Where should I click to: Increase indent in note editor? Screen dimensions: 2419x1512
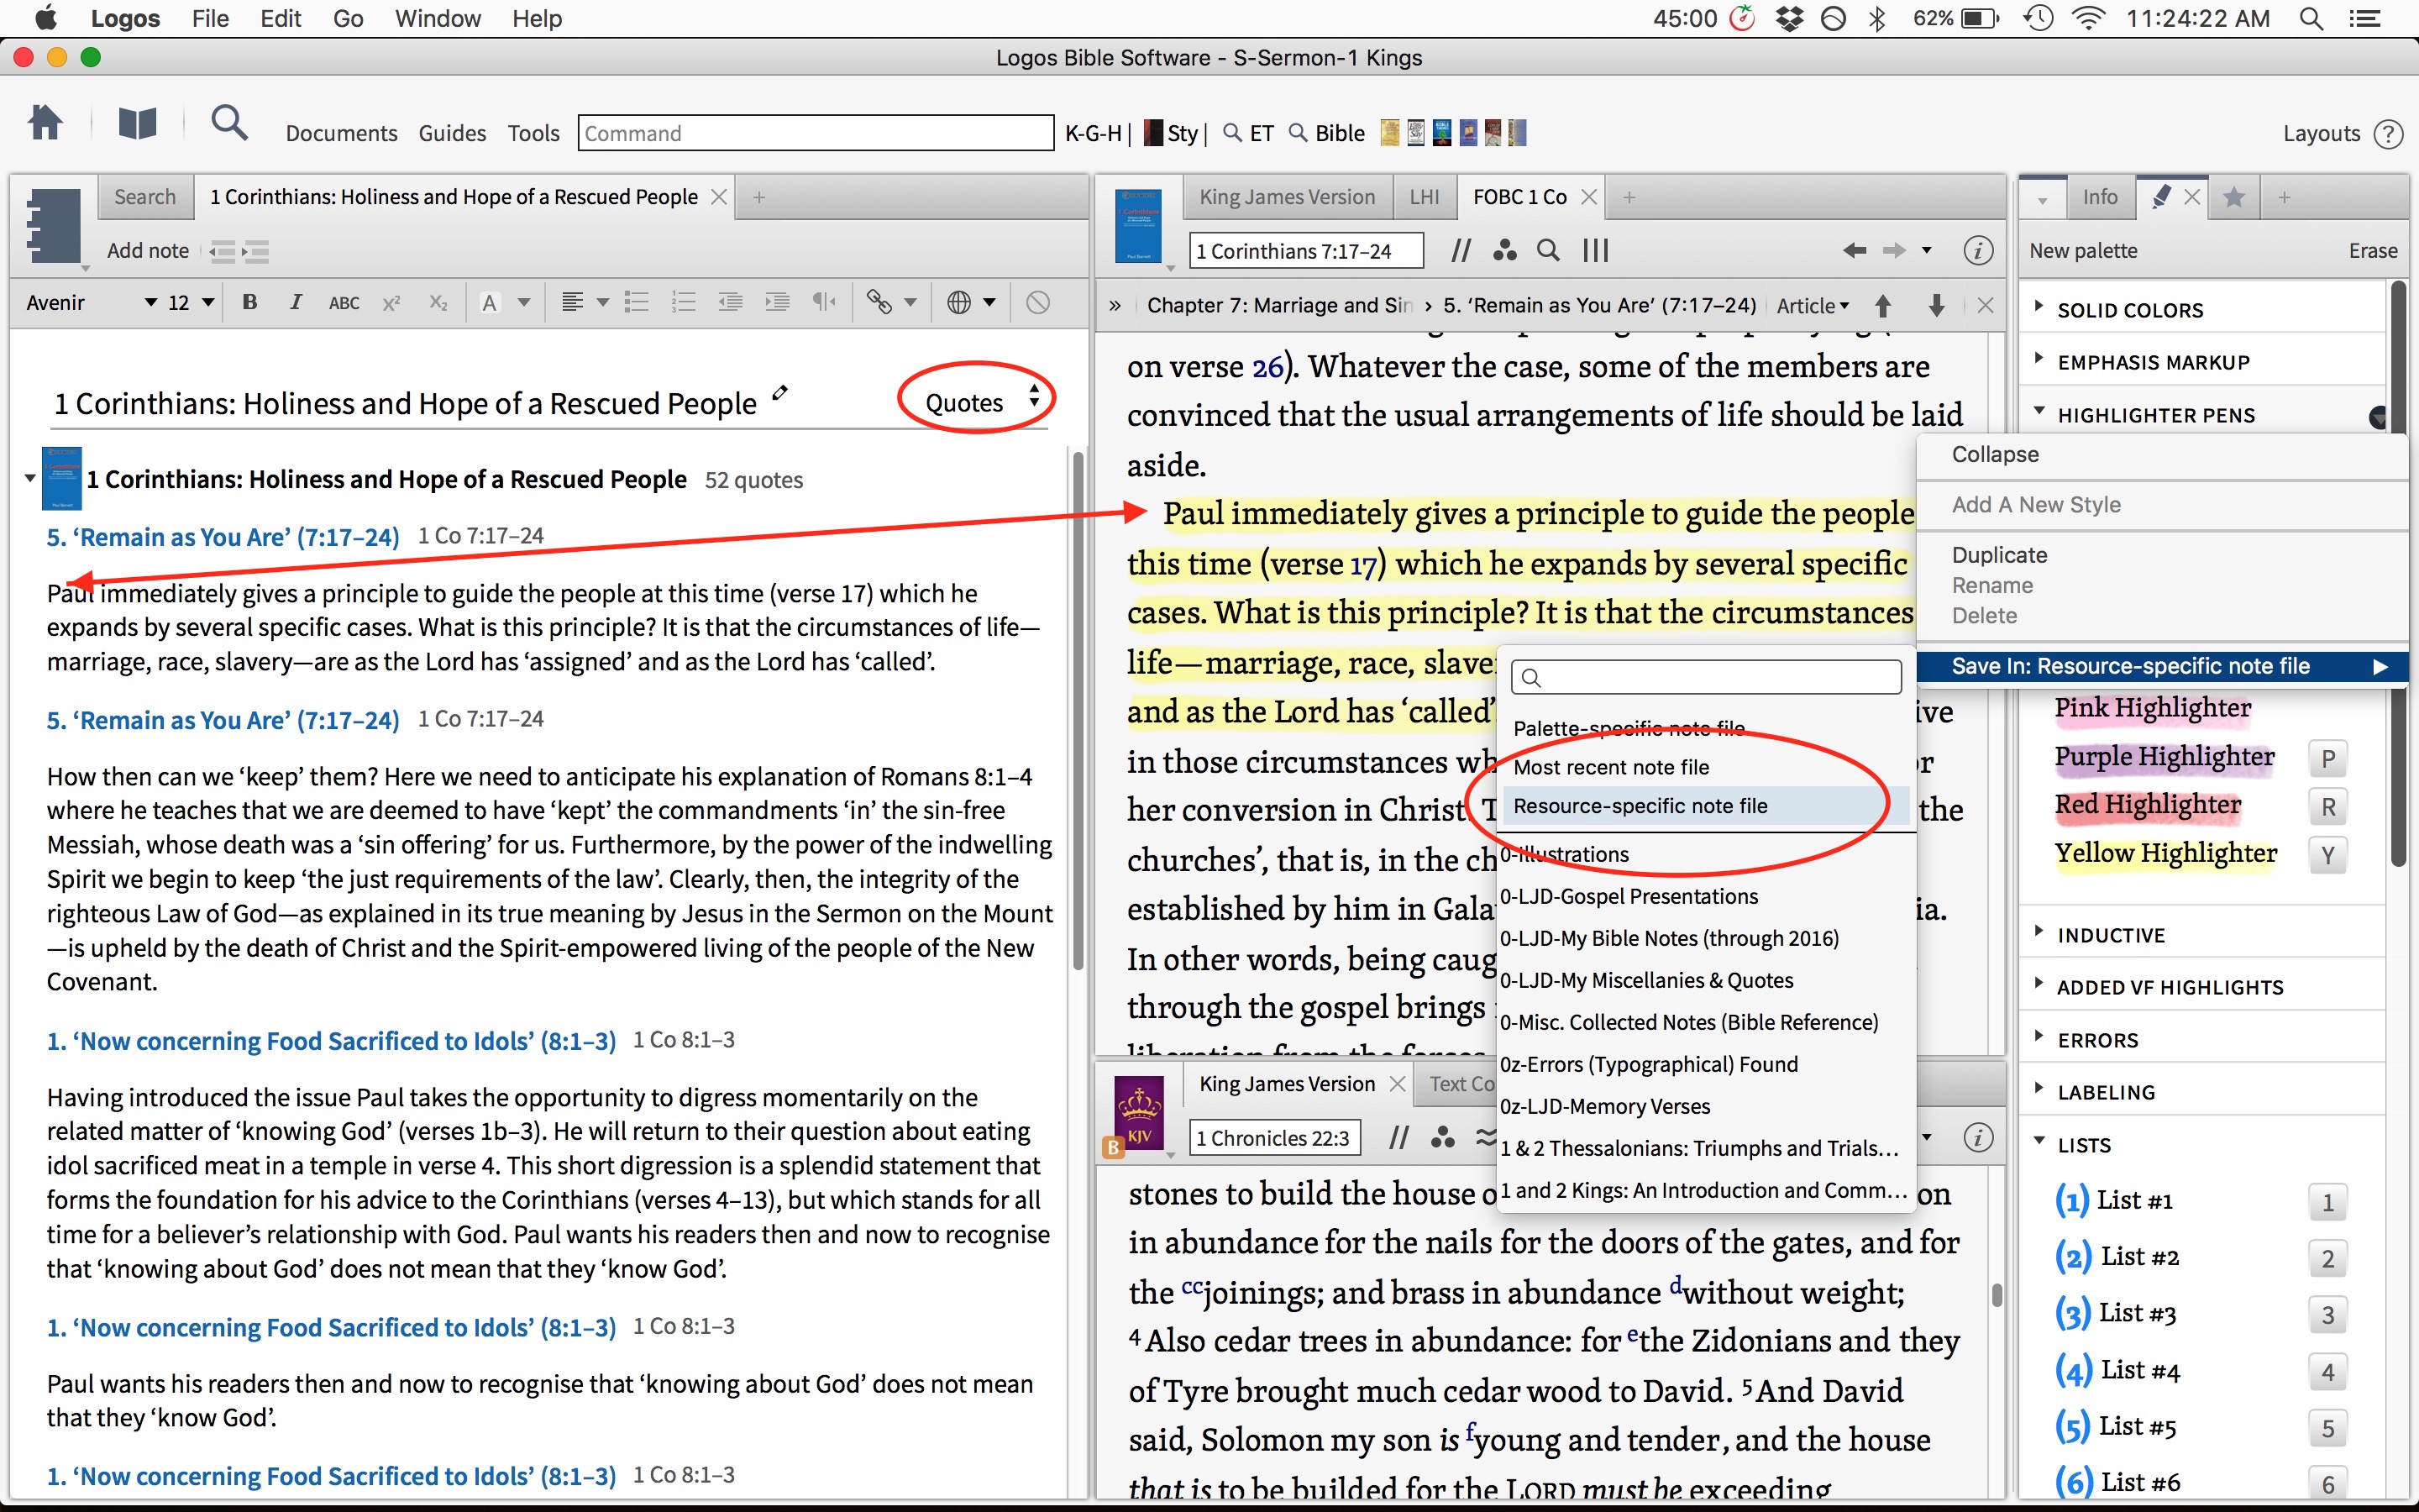(777, 302)
